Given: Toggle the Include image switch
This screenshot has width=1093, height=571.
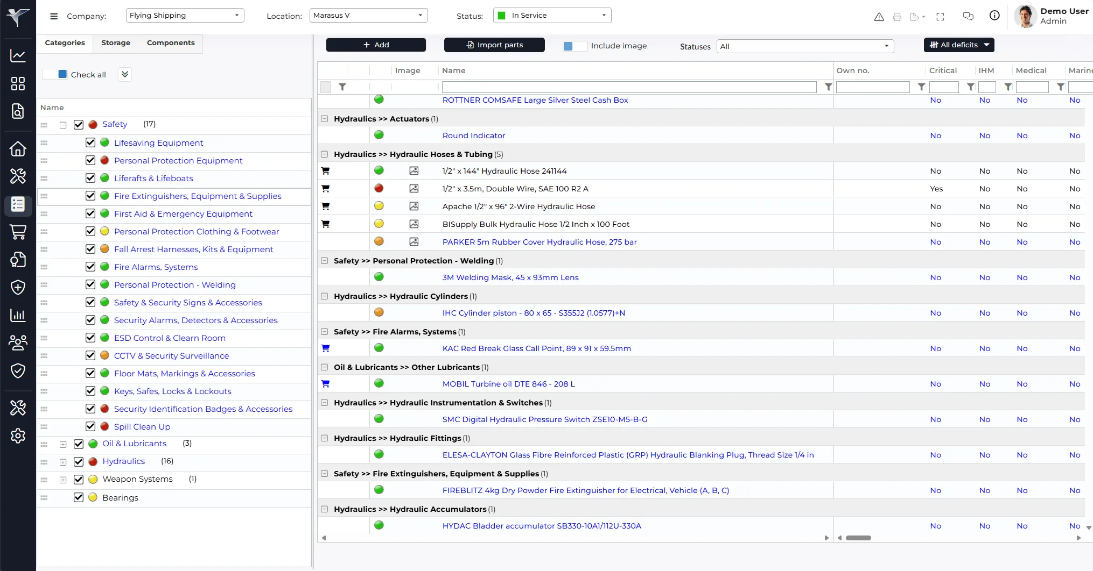Looking at the screenshot, I should click(x=574, y=46).
